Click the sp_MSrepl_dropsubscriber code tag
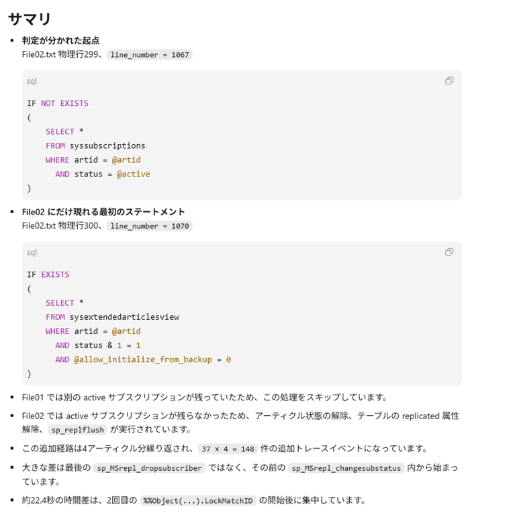 (x=149, y=468)
